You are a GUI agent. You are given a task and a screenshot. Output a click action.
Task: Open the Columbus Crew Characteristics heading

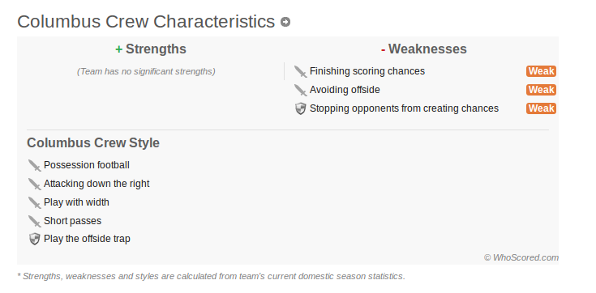click(x=146, y=22)
